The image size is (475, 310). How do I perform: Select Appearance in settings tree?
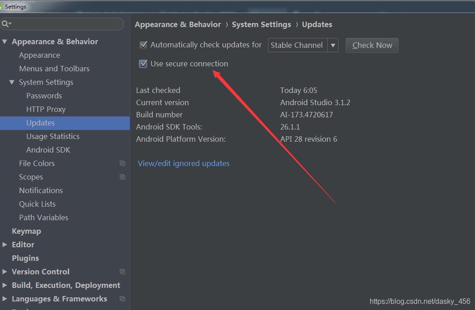pyautogui.click(x=39, y=55)
